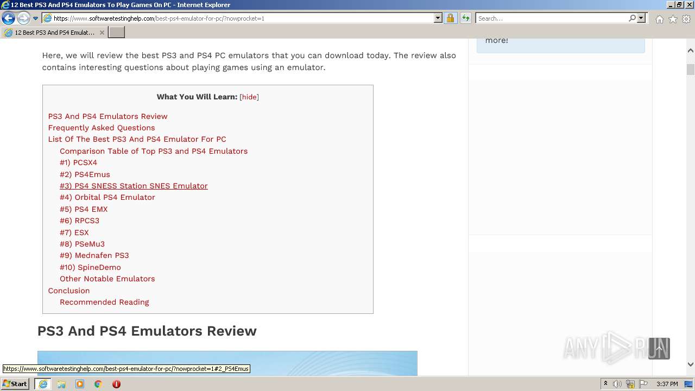Jump to #2) PS4Emus section
Image resolution: width=695 pixels, height=391 pixels.
coord(85,174)
